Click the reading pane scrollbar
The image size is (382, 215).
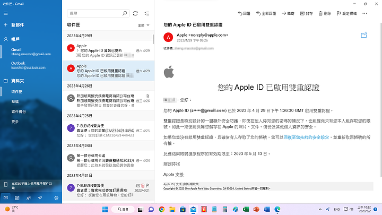[381, 99]
